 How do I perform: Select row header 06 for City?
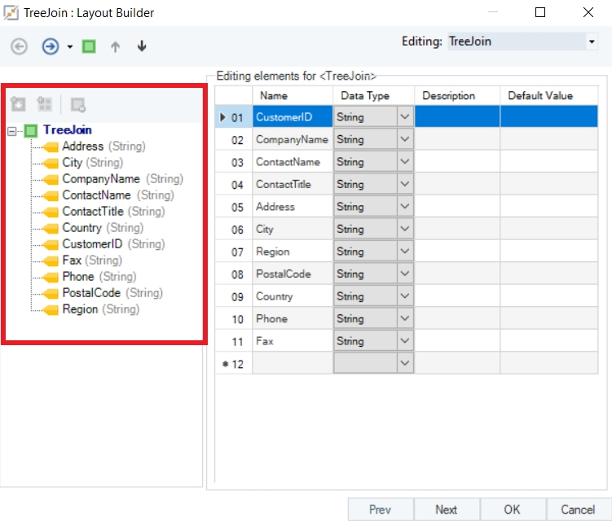(233, 230)
